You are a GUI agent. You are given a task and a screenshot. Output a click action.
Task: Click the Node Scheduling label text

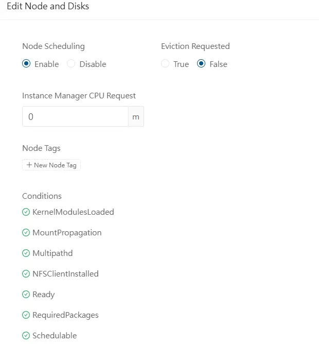pos(53,46)
